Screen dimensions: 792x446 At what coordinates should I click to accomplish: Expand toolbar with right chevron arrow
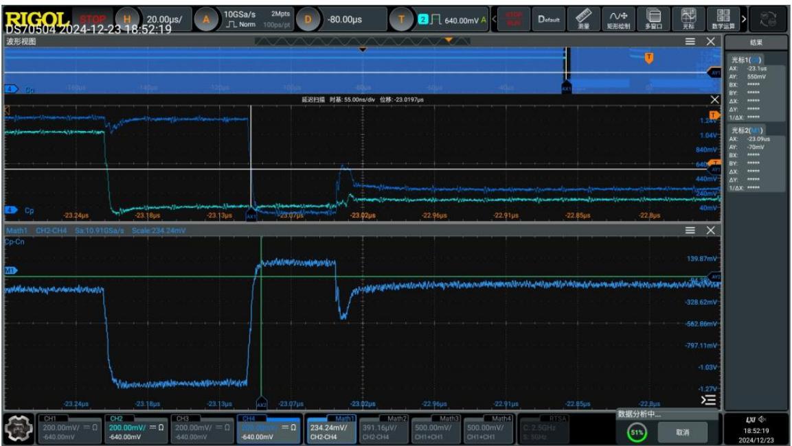pyautogui.click(x=744, y=19)
